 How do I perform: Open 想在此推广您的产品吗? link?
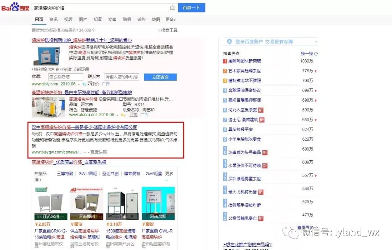tap(247, 245)
